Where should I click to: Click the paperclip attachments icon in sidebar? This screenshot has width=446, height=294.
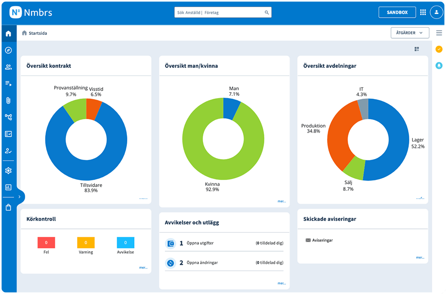click(x=8, y=100)
